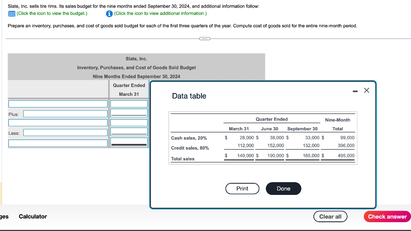Viewport: 411px width, 231px height.
Task: Click the 'Plus:' label
Action: [x=14, y=114]
